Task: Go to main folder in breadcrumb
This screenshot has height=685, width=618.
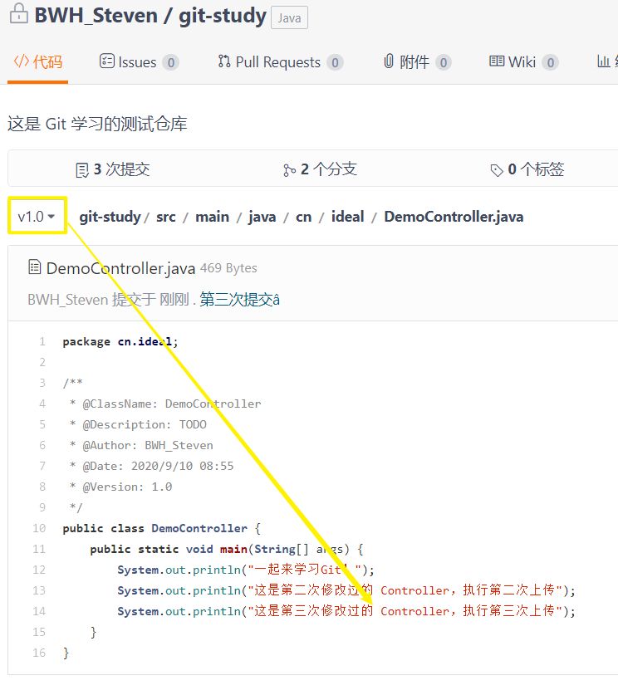Action: click(x=213, y=217)
